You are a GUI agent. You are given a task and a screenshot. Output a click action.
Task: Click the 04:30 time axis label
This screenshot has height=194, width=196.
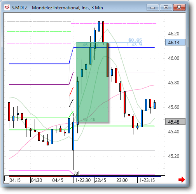(37, 180)
